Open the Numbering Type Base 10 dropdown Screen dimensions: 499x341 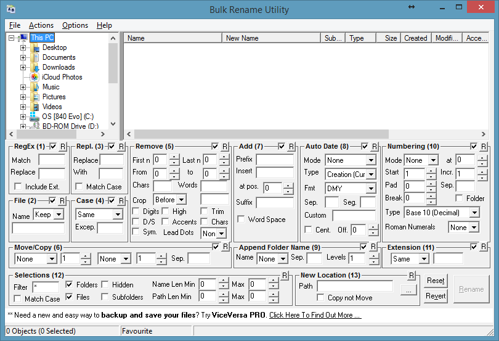474,213
